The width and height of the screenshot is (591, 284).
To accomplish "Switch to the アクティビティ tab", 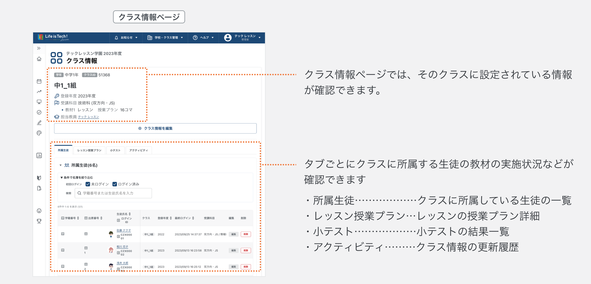I will (139, 150).
